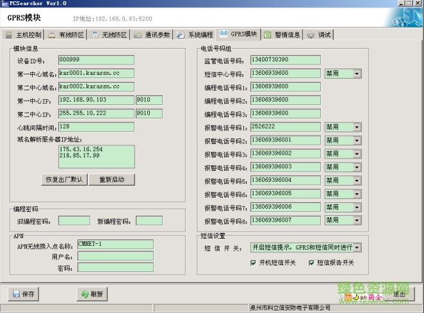Open dropdown beside 短信中心号码 field
The height and width of the screenshot is (313, 424).
357,74
